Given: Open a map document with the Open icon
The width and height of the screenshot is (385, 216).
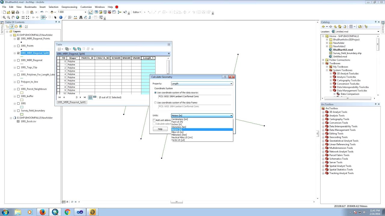Looking at the screenshot, I should [x=8, y=12].
